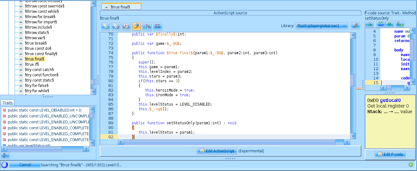The width and height of the screenshot is (417, 171).
Task: Toggle alphabetical A-Z sorting of traits
Action: coord(5,155)
